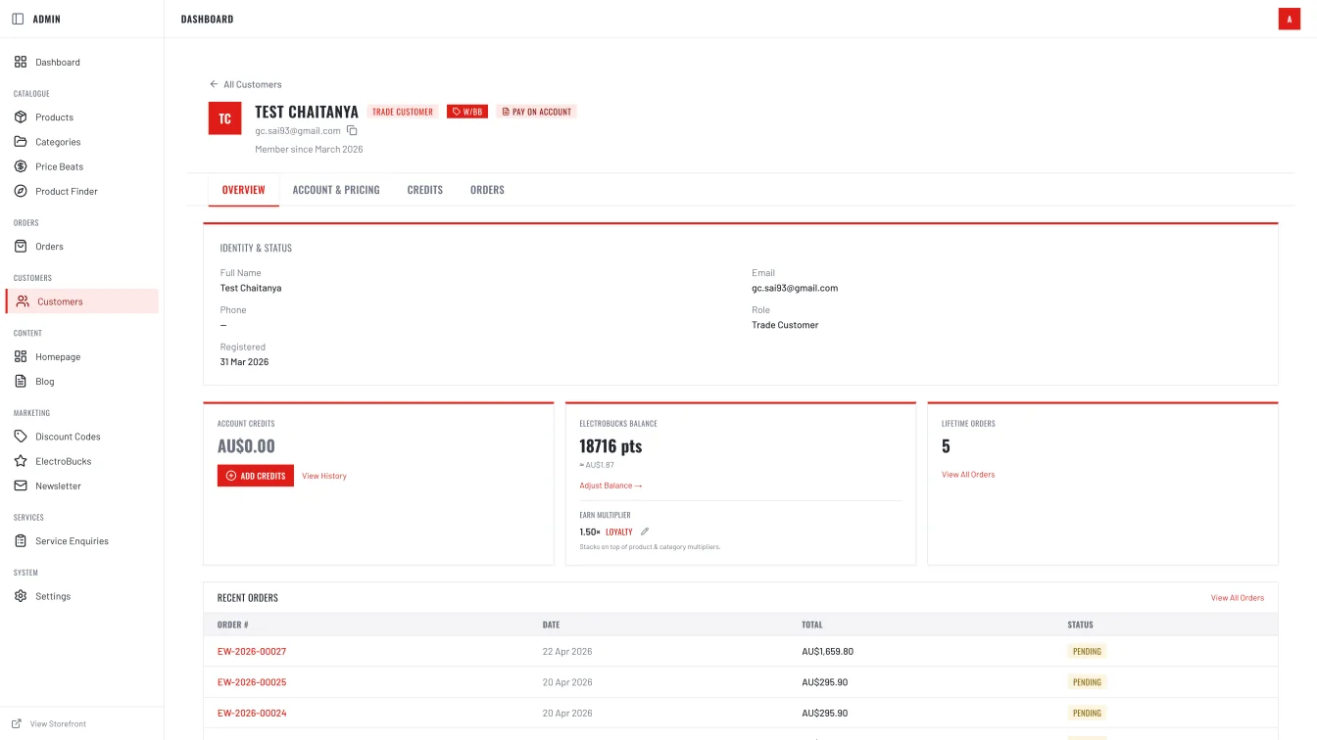Image resolution: width=1317 pixels, height=740 pixels.
Task: Go back to All Customers
Action: click(246, 84)
